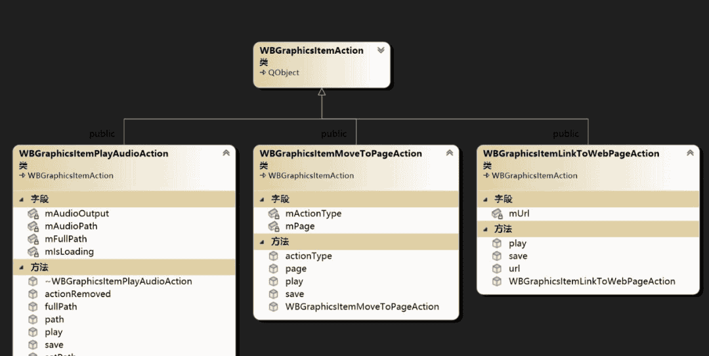Click the actionRemoved method cube icon
The height and width of the screenshot is (356, 709).
(33, 294)
